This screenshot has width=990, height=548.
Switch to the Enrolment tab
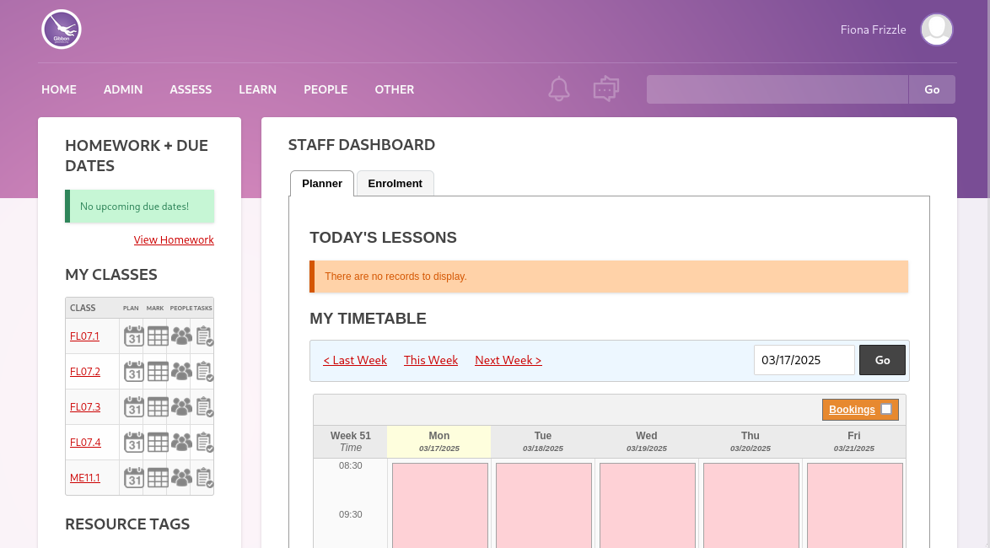click(x=395, y=183)
